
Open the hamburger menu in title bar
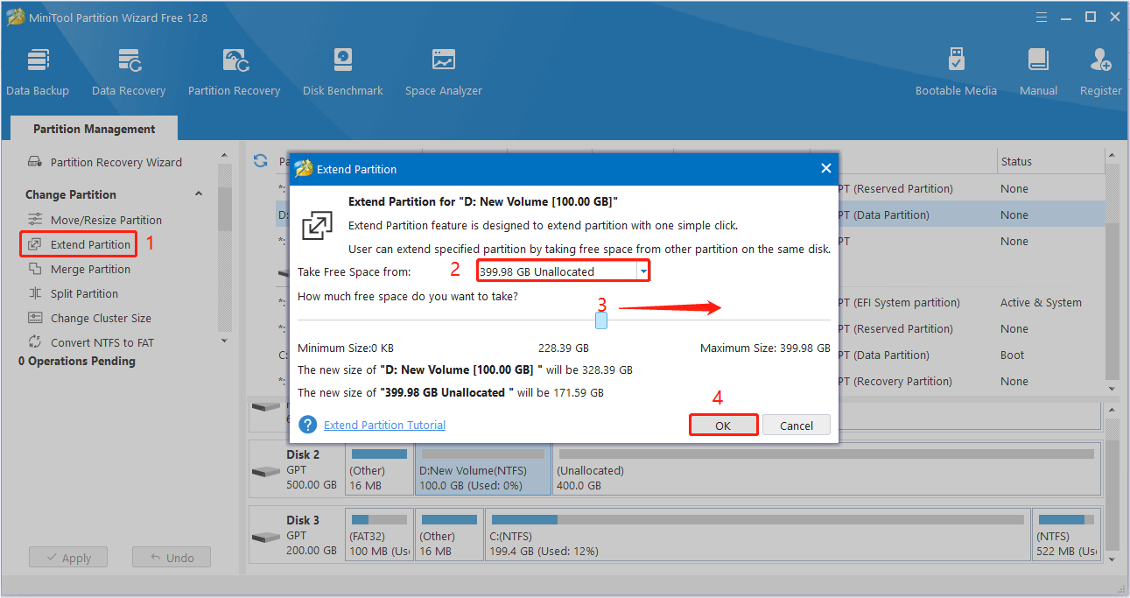tap(1042, 17)
